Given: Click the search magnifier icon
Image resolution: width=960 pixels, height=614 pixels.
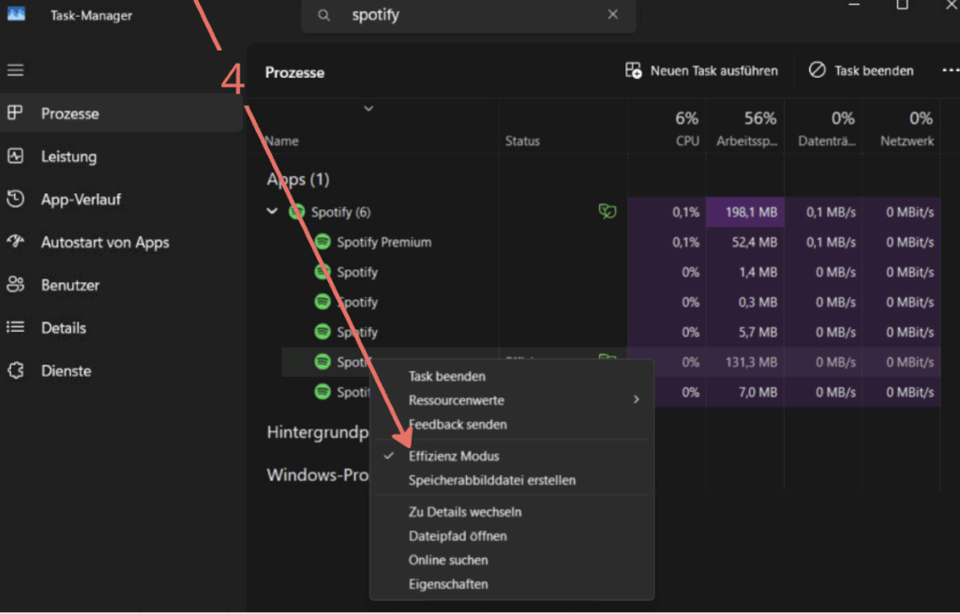Looking at the screenshot, I should pyautogui.click(x=323, y=15).
